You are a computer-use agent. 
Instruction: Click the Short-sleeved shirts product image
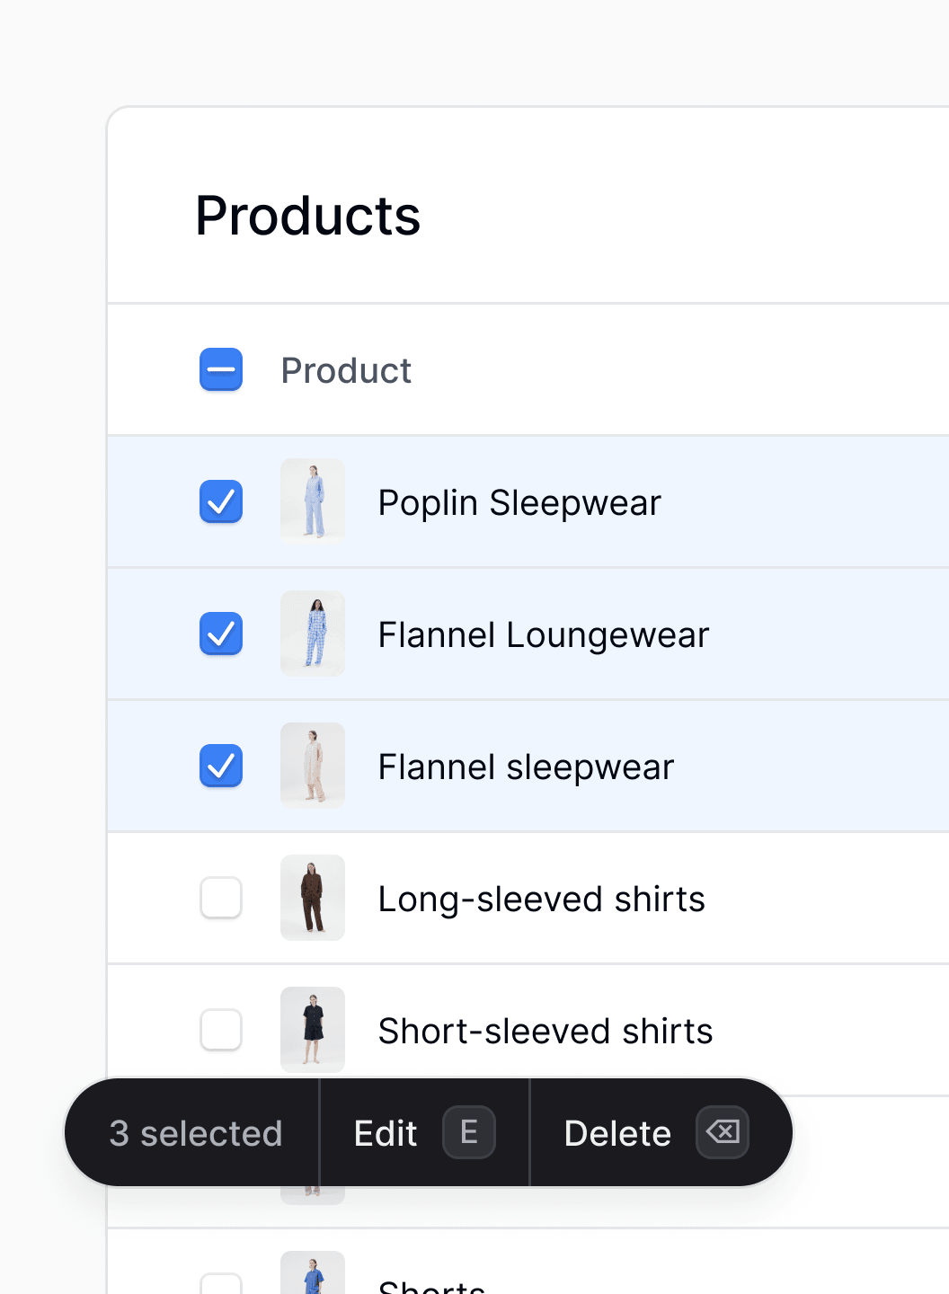click(313, 1030)
